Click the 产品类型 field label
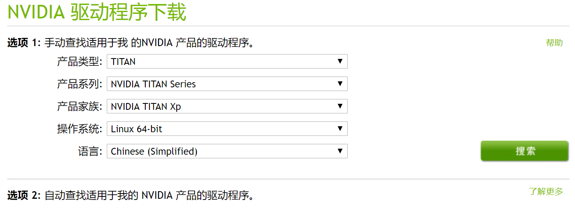Screen dimensions: 575x208 pos(80,62)
